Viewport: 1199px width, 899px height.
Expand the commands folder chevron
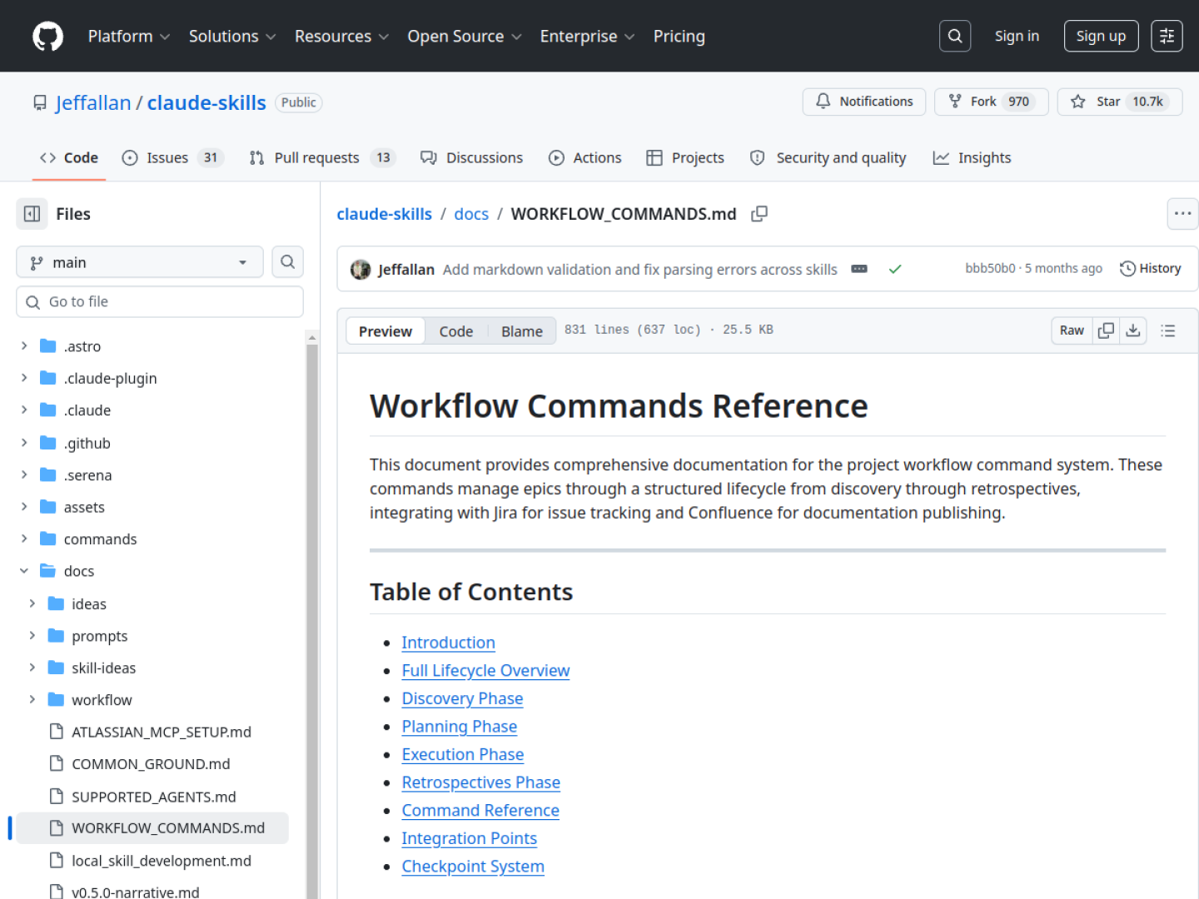[24, 539]
